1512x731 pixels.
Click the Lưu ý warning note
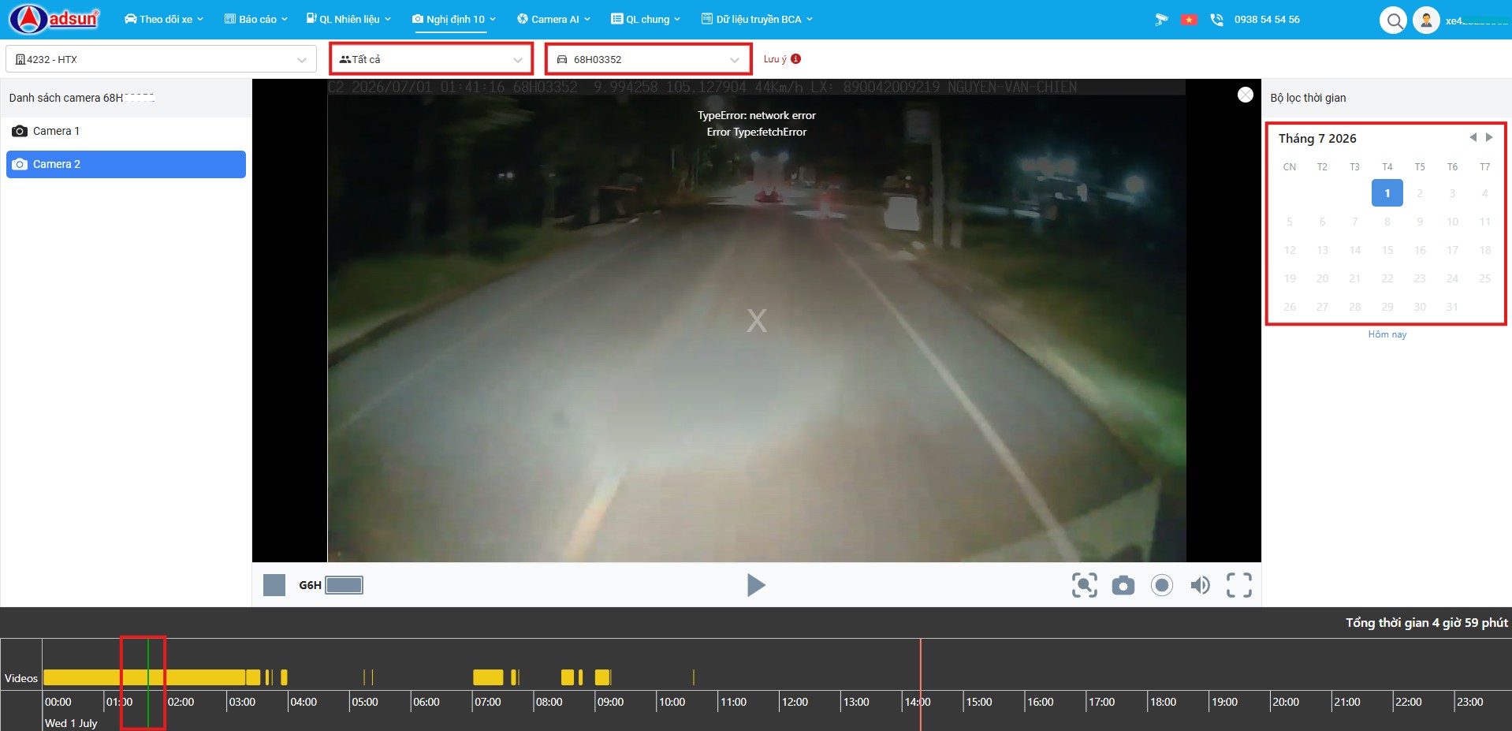pyautogui.click(x=775, y=59)
